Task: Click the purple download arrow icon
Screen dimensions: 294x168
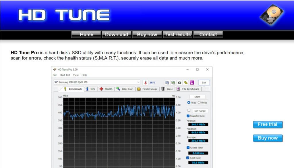Action: tap(192, 83)
